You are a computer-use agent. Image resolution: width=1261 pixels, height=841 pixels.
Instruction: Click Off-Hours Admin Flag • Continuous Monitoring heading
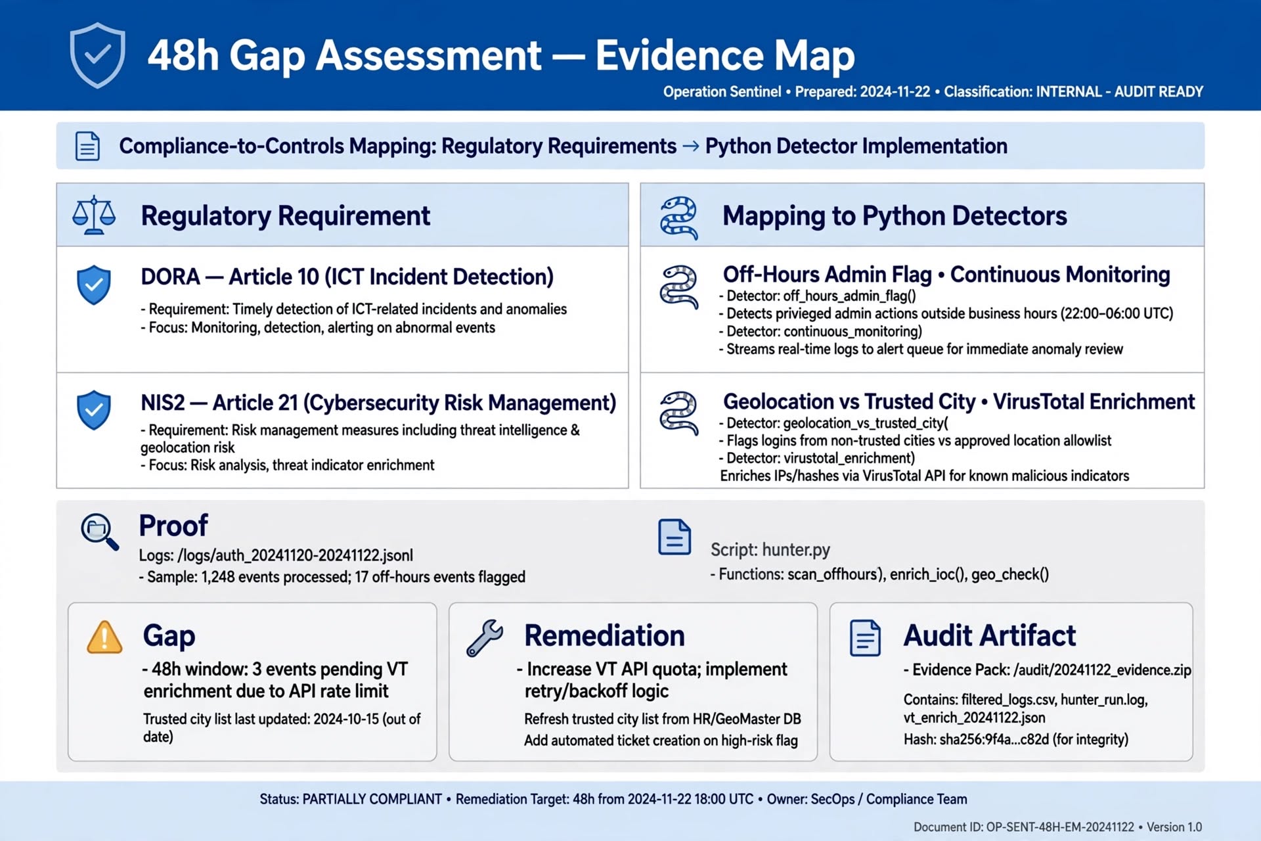coord(946,274)
